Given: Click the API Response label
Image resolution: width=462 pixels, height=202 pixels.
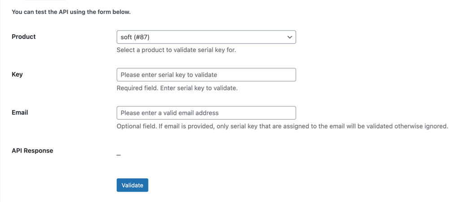Looking at the screenshot, I should point(32,151).
